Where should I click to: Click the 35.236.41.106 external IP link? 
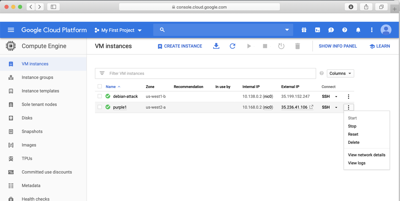[x=294, y=107]
